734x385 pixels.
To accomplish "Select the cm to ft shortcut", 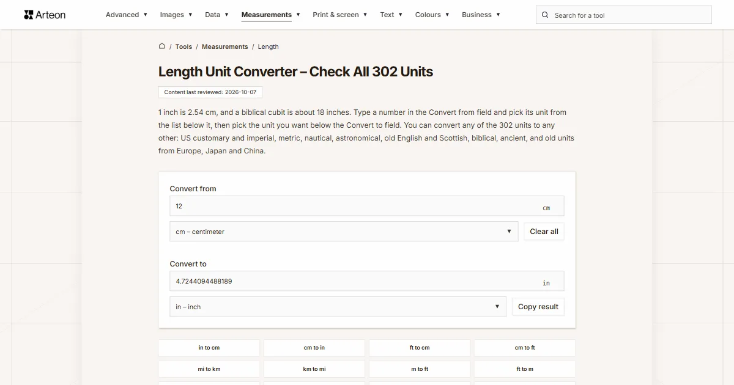I will pos(525,348).
